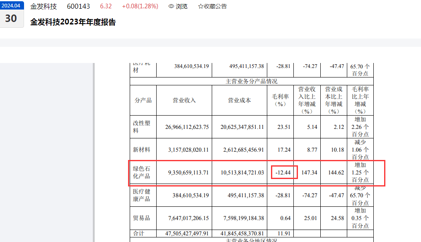Click the gross margin 23.51
Viewport: 421px width, 242px height.
coord(284,127)
